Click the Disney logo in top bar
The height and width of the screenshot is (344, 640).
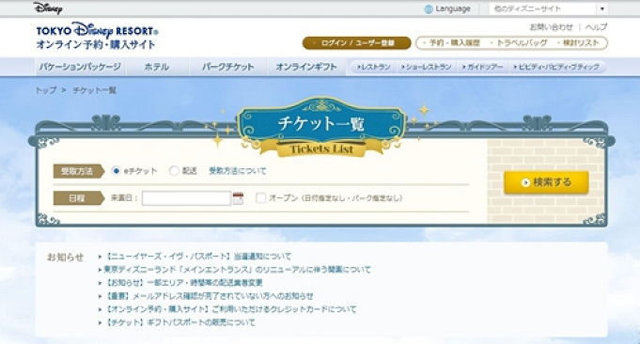[48, 8]
